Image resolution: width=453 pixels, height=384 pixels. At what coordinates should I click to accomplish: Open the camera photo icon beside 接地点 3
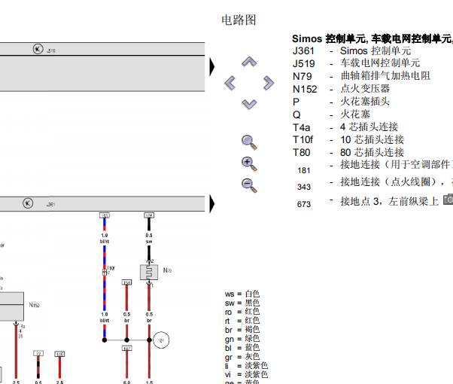(x=448, y=200)
